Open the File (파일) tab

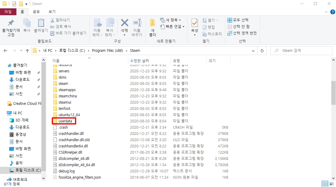point(8,12)
